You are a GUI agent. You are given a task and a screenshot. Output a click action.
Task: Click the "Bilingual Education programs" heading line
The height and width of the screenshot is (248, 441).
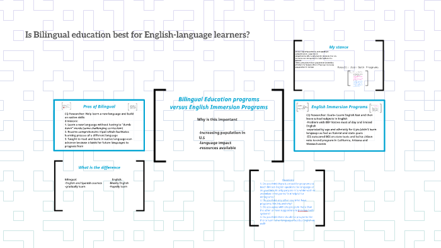[x=219, y=99]
